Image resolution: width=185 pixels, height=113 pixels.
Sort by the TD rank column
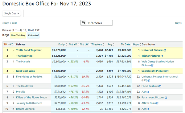6,44
